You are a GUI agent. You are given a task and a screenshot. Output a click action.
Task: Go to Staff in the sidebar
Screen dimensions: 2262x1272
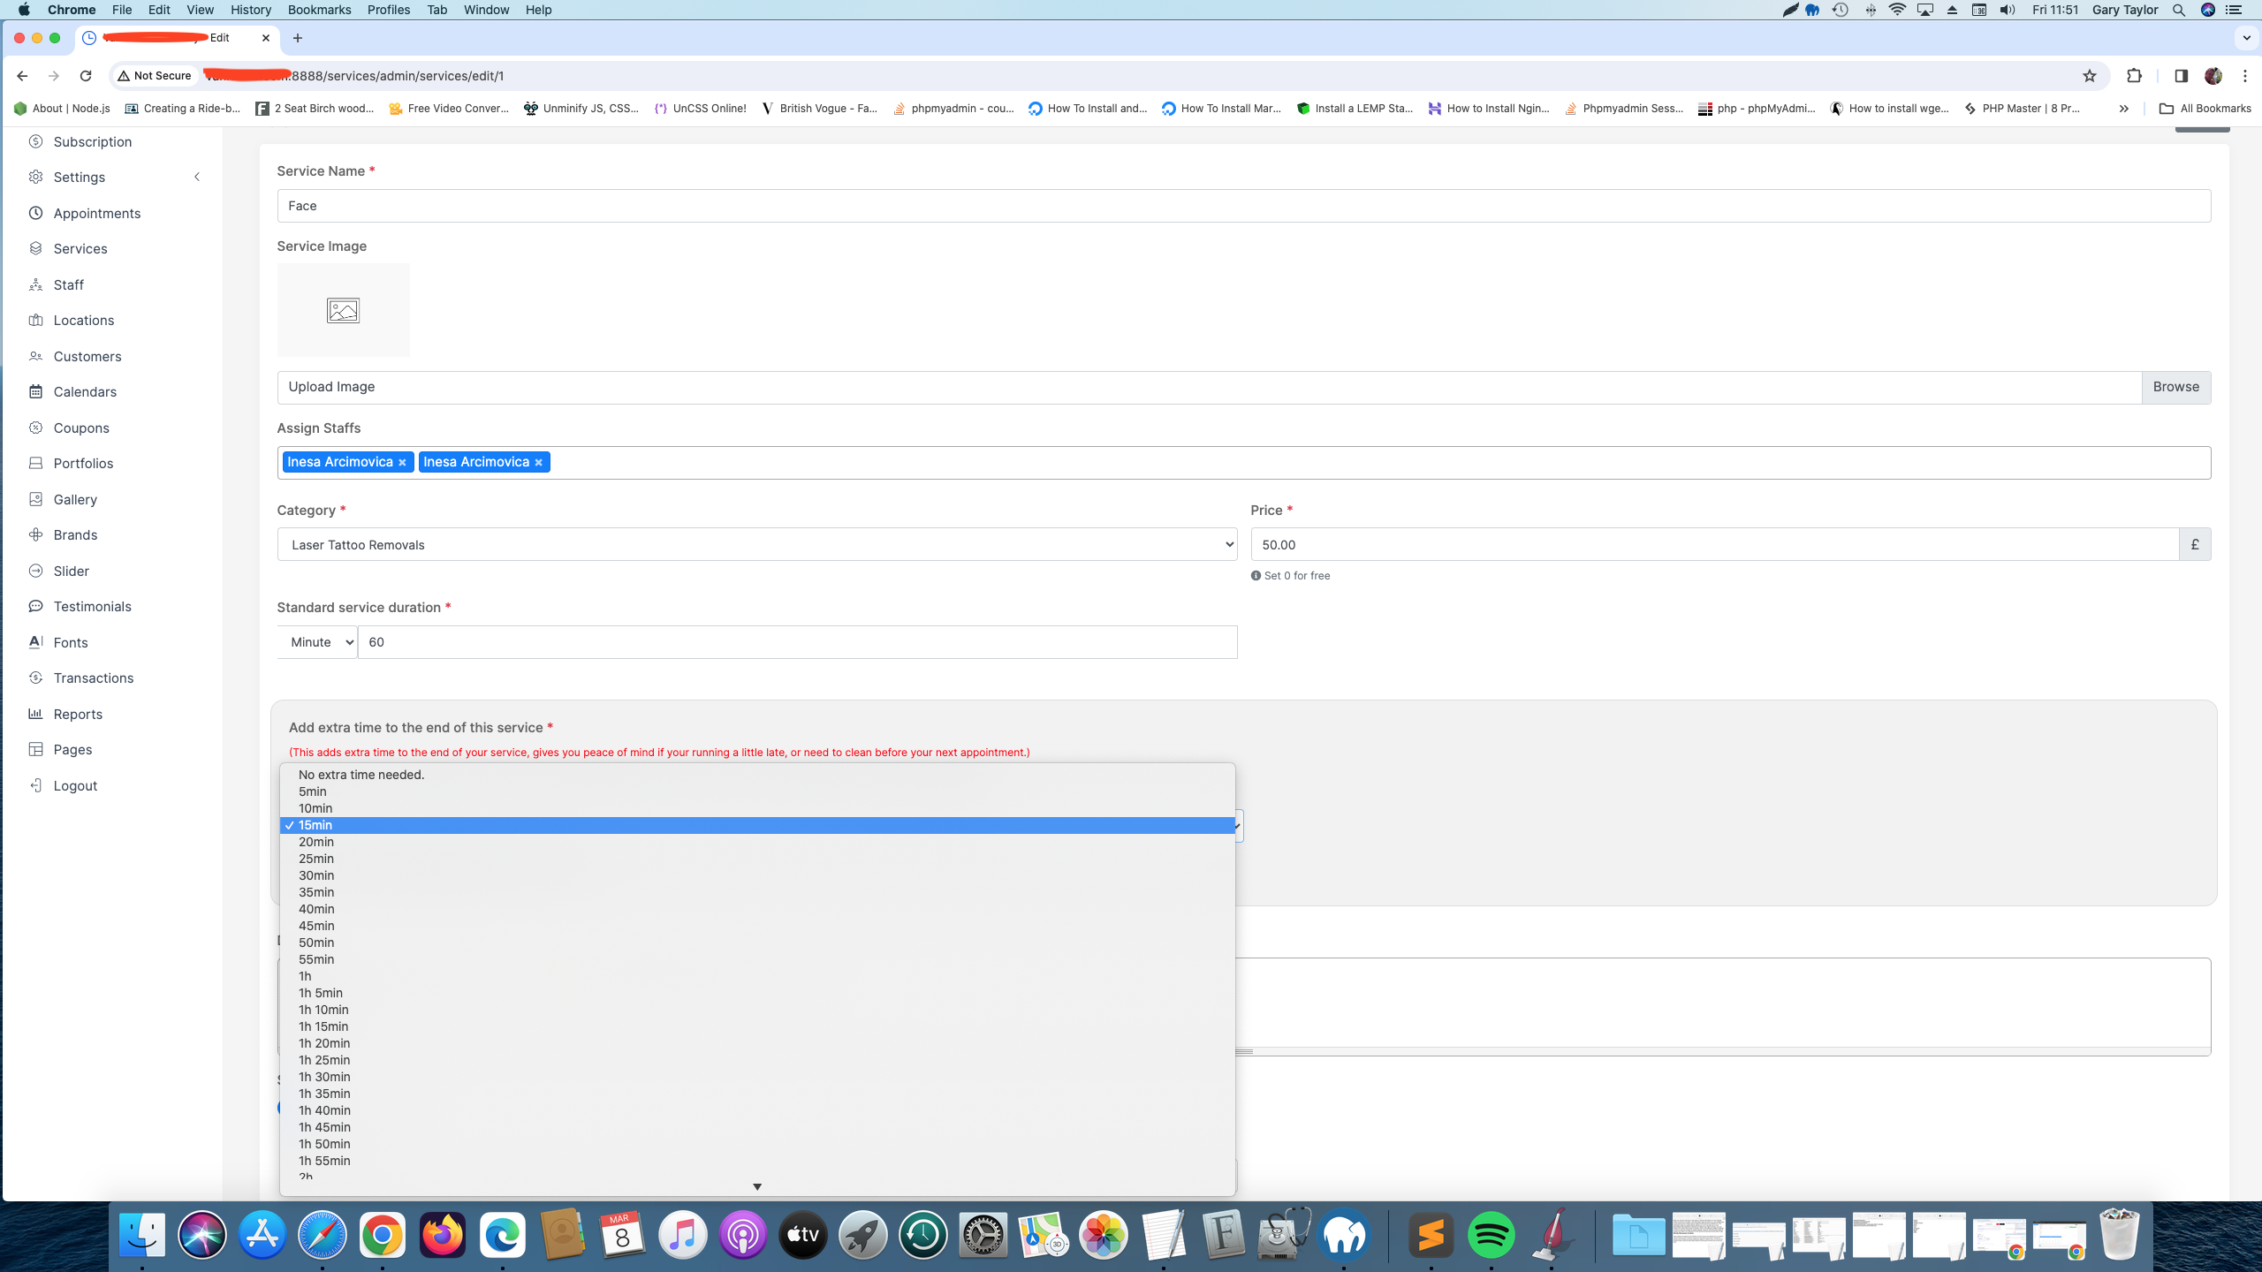click(68, 284)
